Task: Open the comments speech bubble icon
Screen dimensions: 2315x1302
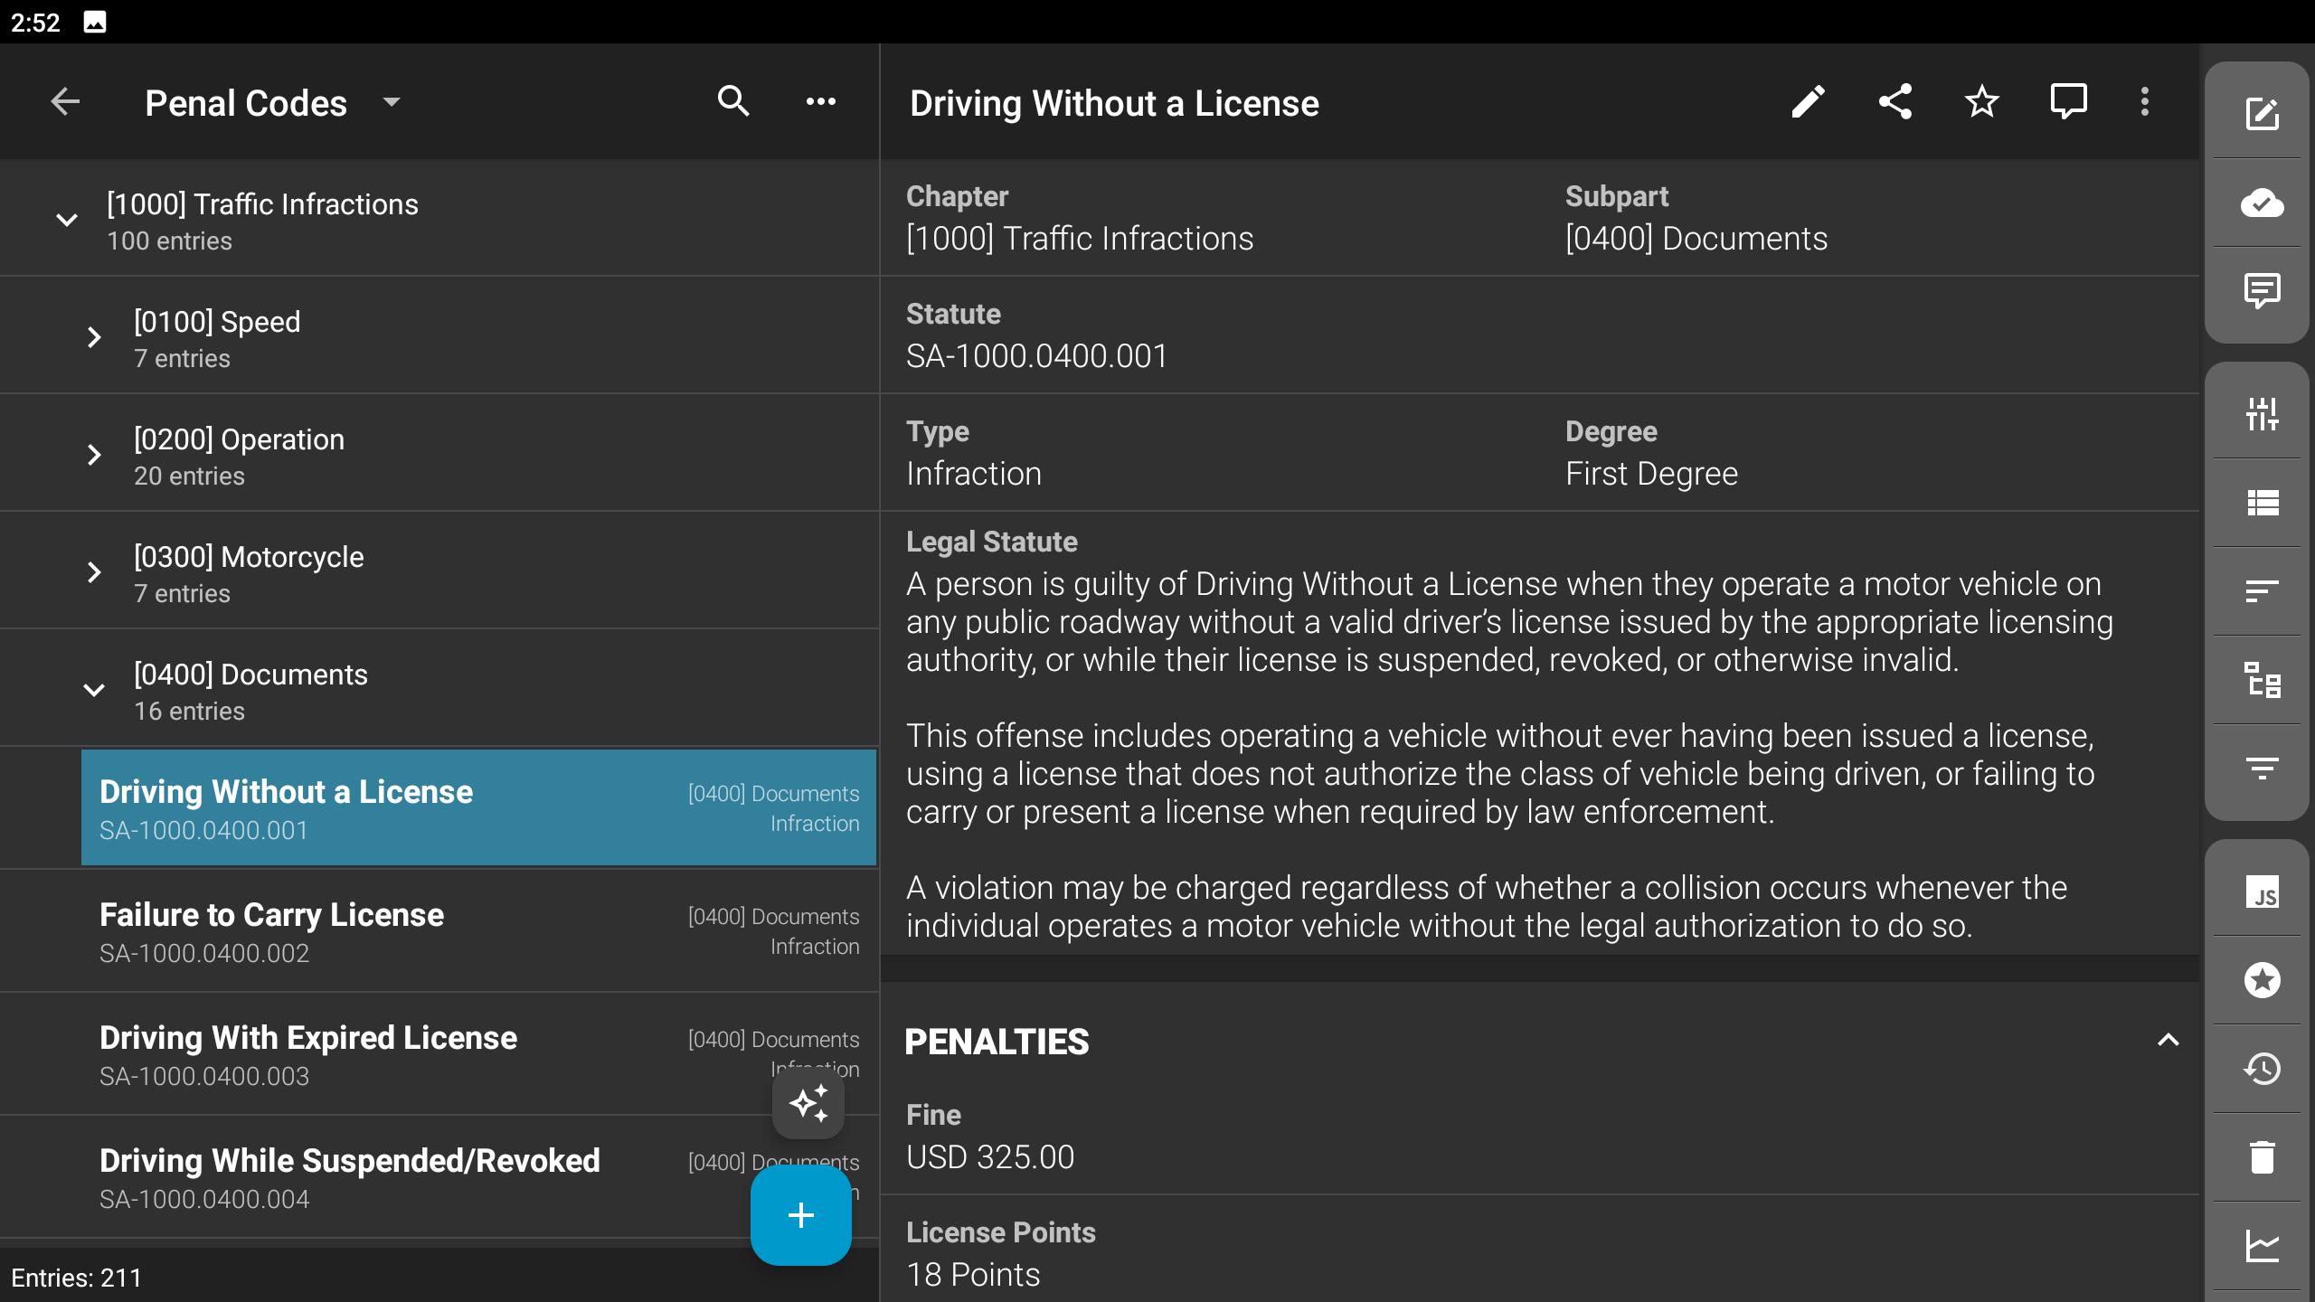Action: (x=2068, y=102)
